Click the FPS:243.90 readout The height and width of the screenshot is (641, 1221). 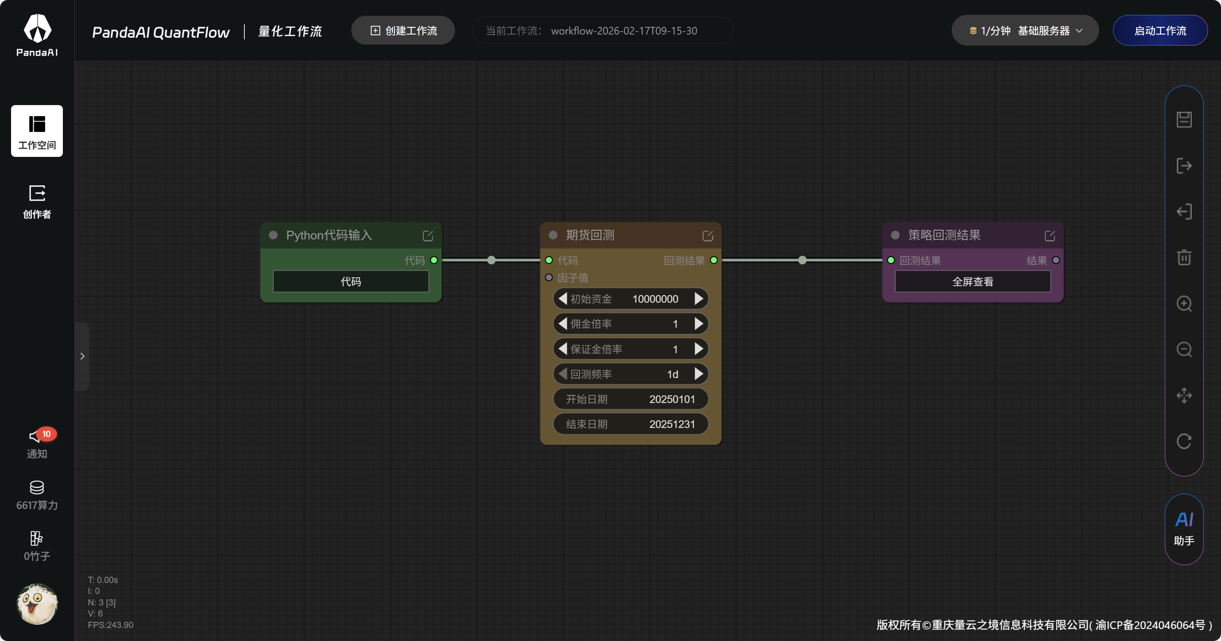110,625
